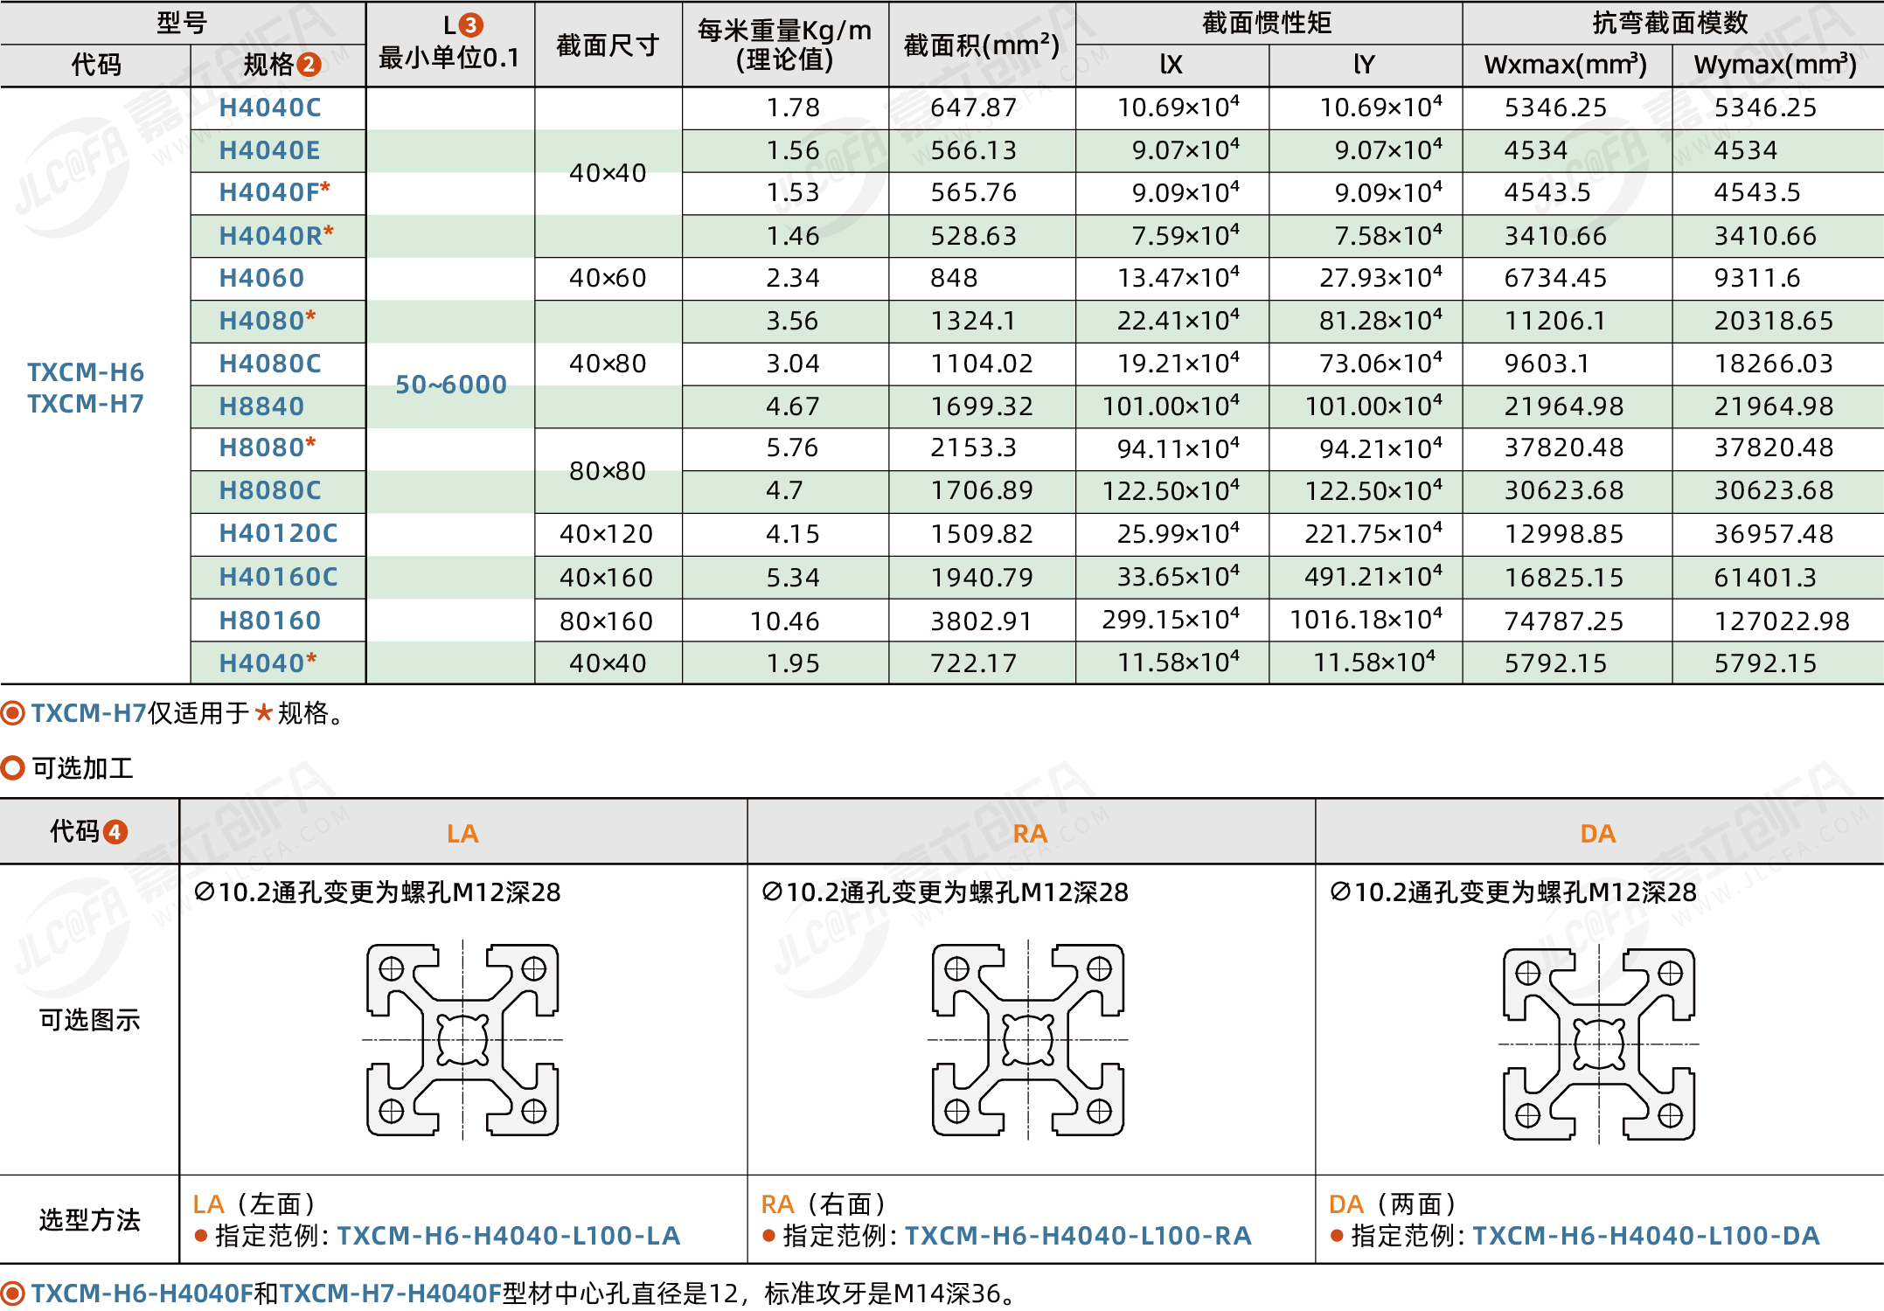Click the DA column header
This screenshot has height=1311, width=1884.
point(1598,834)
